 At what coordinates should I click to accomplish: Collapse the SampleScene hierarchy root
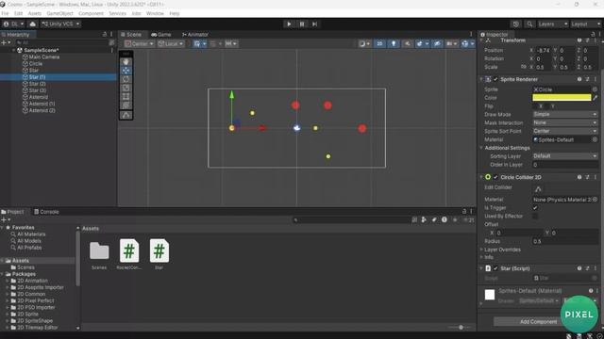14,50
